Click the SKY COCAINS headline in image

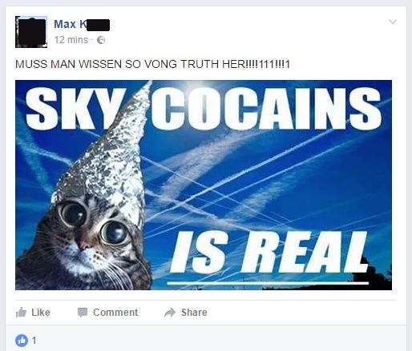[203, 109]
